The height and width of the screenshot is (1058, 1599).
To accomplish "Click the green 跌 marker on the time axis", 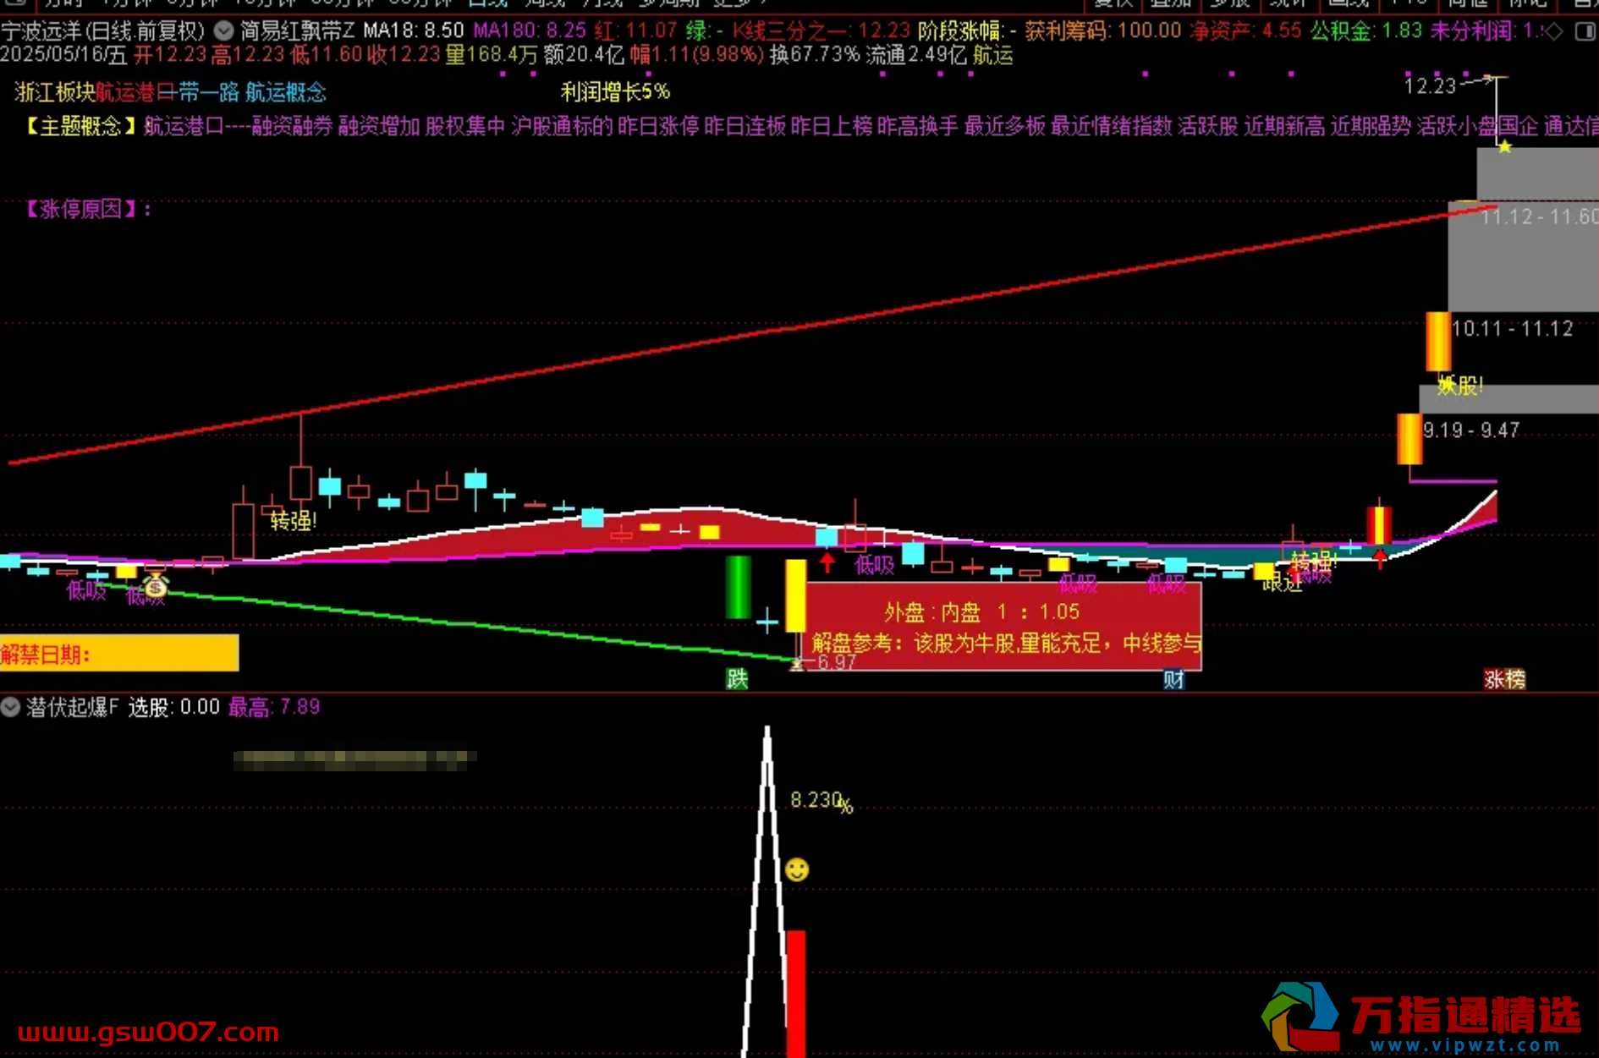I will point(737,678).
